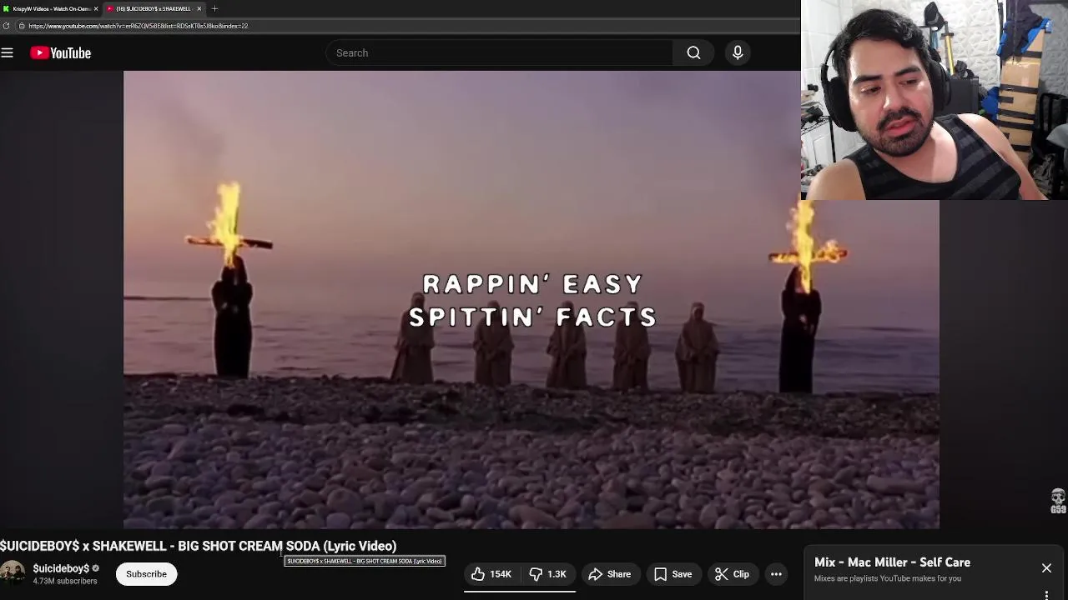Viewport: 1068px width, 600px height.
Task: Open the playlist panel's vertical dots menu
Action: [x=1046, y=595]
